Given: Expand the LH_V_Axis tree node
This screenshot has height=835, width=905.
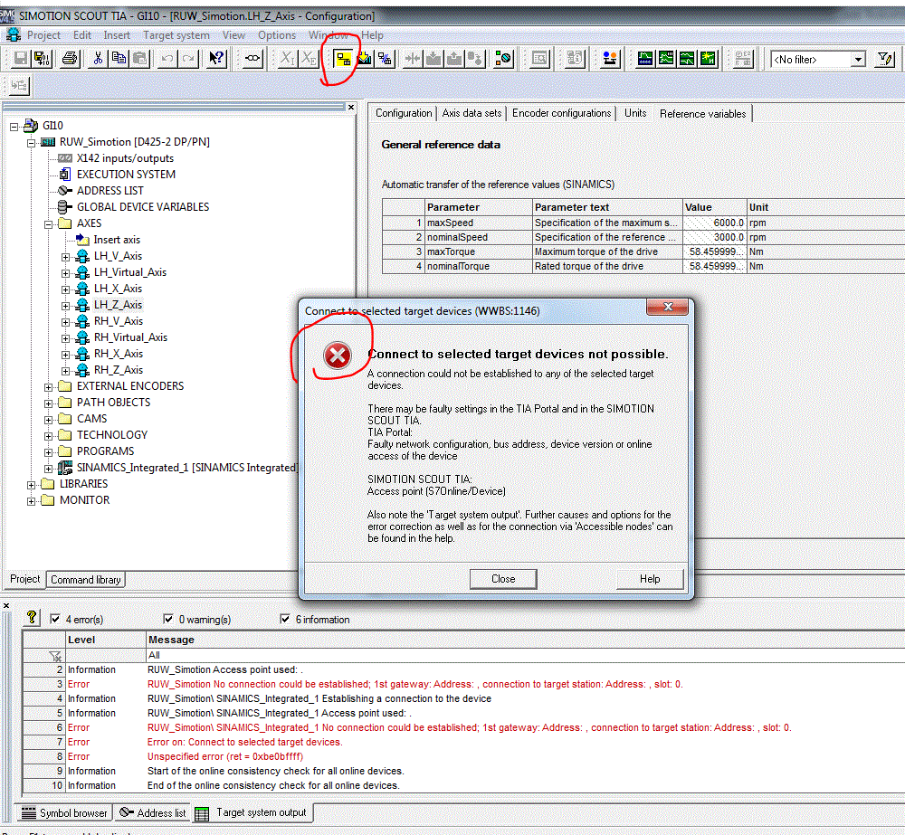Looking at the screenshot, I should pos(66,256).
